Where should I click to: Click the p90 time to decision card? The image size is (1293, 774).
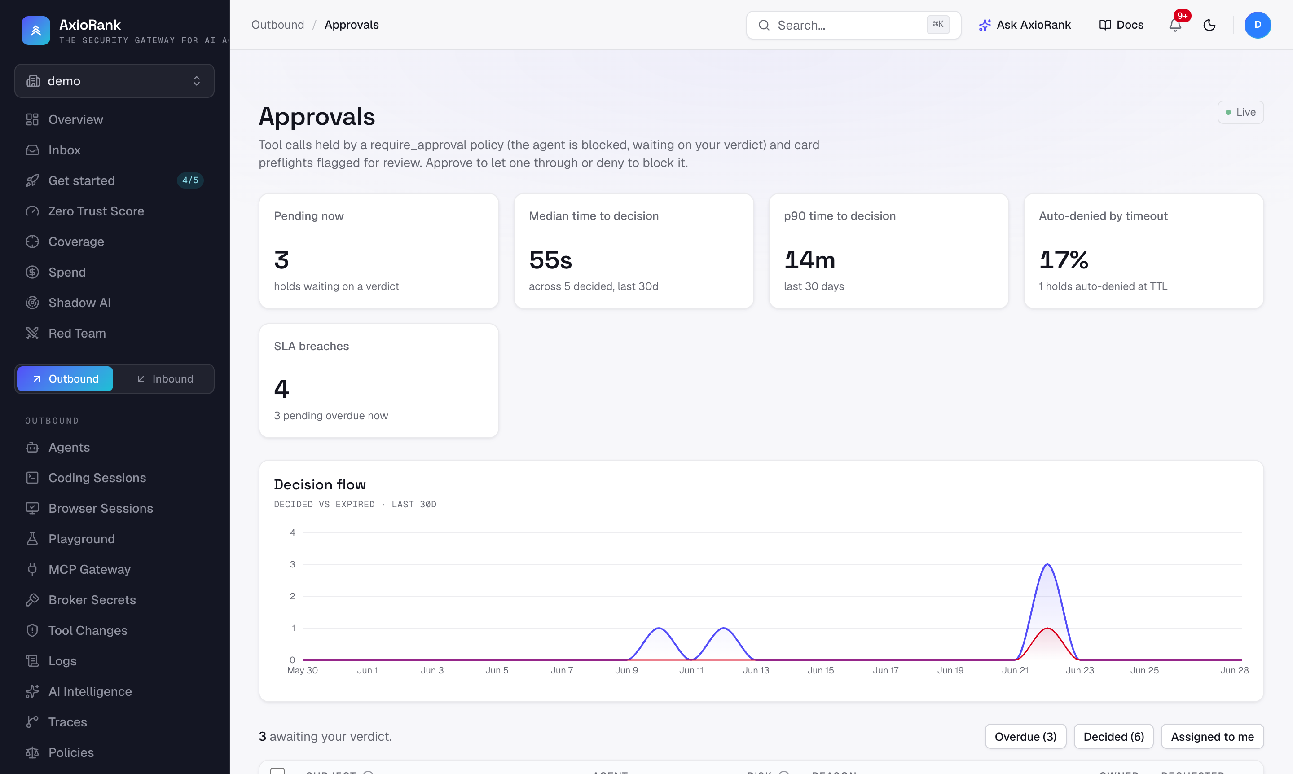(x=889, y=251)
